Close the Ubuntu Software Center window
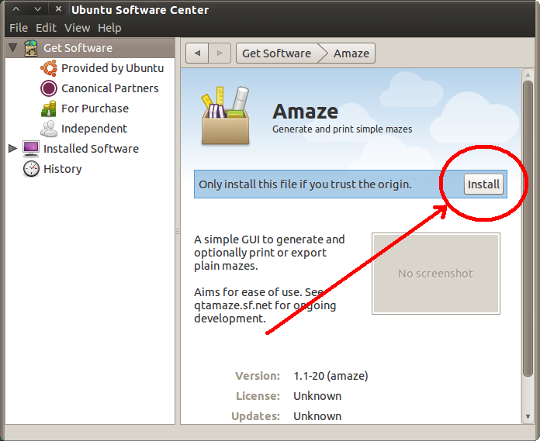Viewport: 540px width, 441px height. [x=58, y=9]
